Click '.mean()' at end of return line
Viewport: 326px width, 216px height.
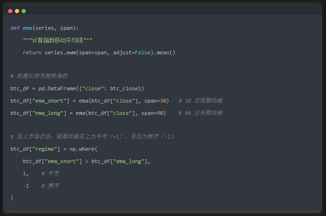pyautogui.click(x=165, y=52)
